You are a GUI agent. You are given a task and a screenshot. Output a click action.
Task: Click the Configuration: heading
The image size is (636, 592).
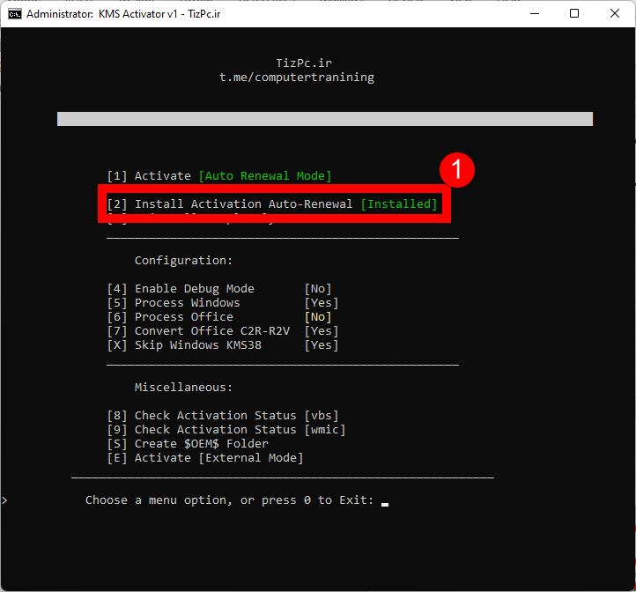point(183,260)
